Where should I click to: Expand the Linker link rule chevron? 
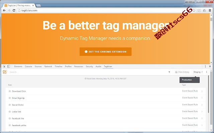click(202, 111)
